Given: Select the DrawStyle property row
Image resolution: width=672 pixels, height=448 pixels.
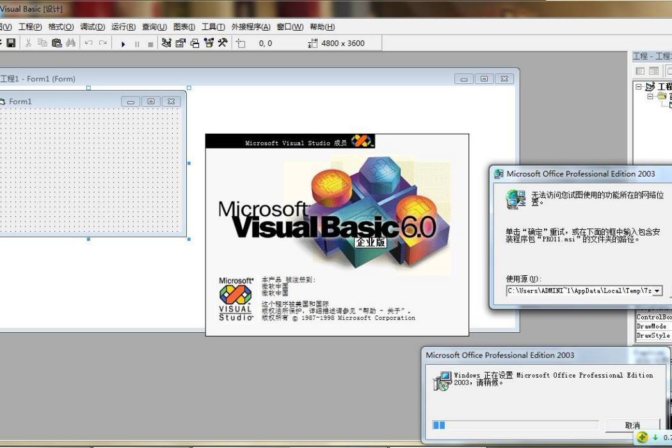Looking at the screenshot, I should [x=653, y=335].
